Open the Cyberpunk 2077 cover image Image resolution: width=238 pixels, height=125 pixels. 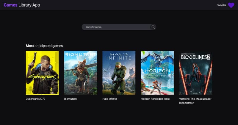(42, 73)
